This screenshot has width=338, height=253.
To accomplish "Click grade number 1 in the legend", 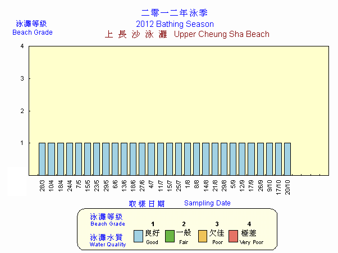I will tap(153, 224).
